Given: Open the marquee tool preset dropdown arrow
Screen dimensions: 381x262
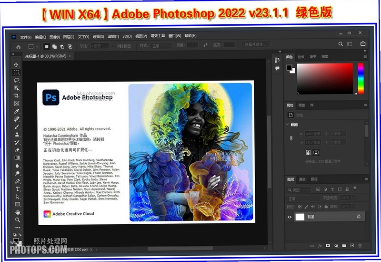Looking at the screenshot, I should pos(37,46).
